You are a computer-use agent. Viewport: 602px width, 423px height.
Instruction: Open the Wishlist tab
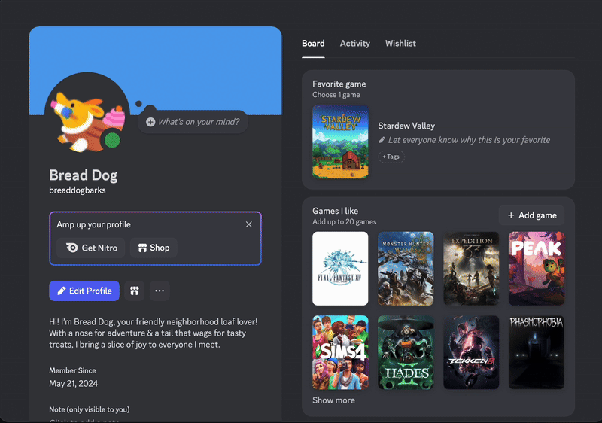[x=400, y=44]
